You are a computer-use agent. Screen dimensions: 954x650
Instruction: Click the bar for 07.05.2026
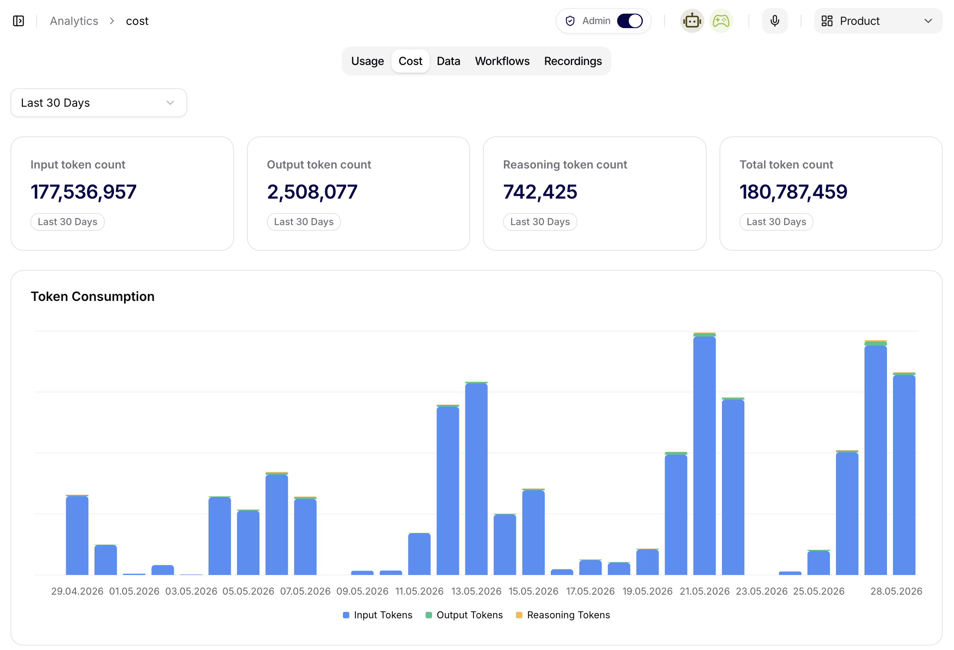pyautogui.click(x=306, y=536)
